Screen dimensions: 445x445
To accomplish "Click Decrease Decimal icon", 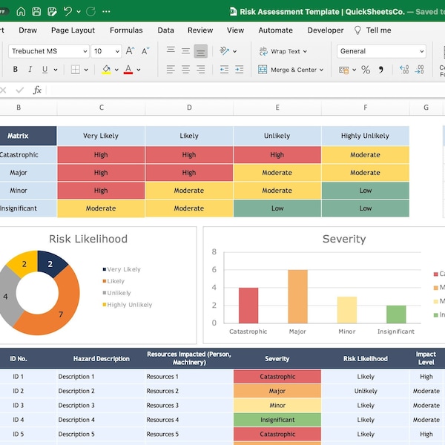I will (420, 70).
